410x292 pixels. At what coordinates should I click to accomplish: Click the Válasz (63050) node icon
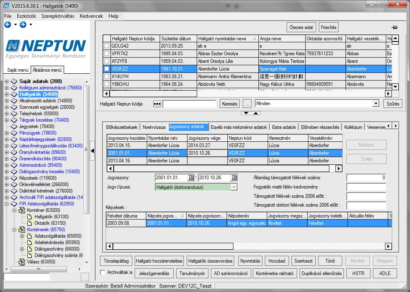[x=22, y=262]
